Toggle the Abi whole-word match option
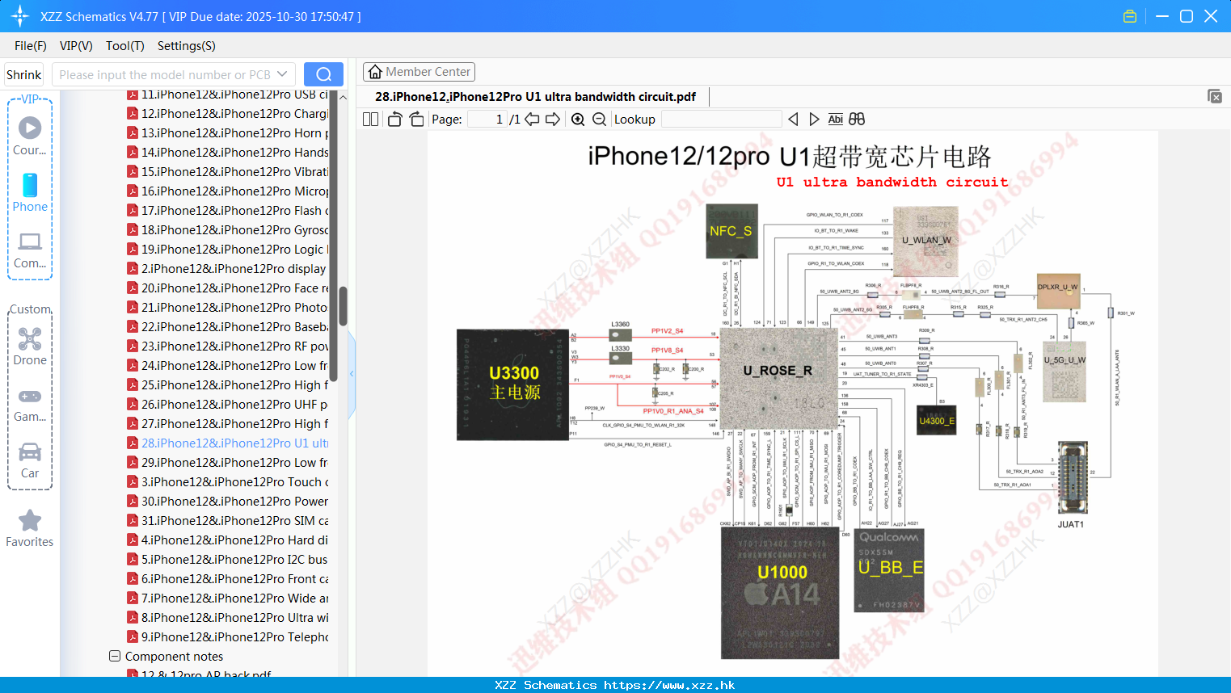This screenshot has width=1231, height=693. (836, 120)
